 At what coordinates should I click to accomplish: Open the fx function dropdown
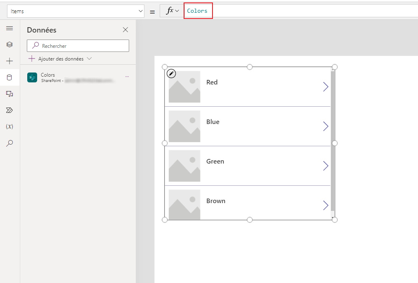pos(172,11)
